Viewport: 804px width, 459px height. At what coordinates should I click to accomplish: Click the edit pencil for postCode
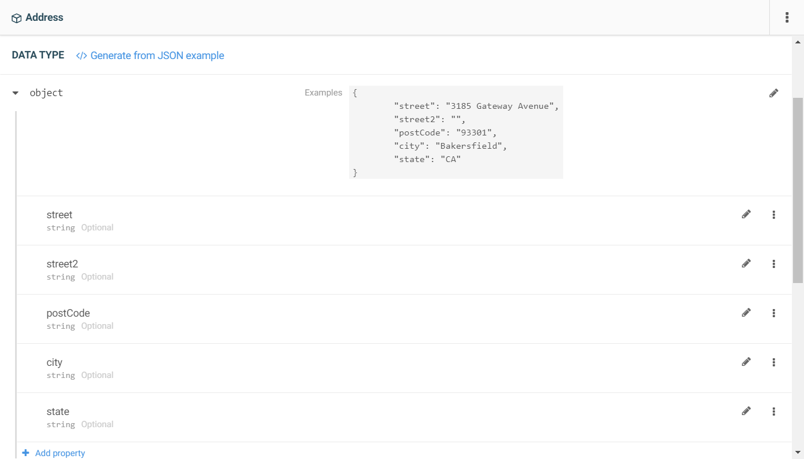click(x=746, y=313)
